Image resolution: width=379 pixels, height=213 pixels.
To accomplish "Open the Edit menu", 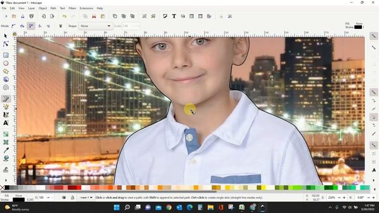I will pyautogui.click(x=12, y=8).
